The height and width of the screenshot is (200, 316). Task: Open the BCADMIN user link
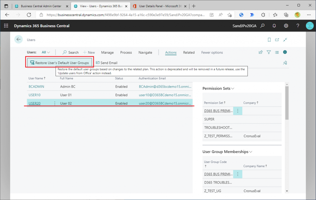36,86
